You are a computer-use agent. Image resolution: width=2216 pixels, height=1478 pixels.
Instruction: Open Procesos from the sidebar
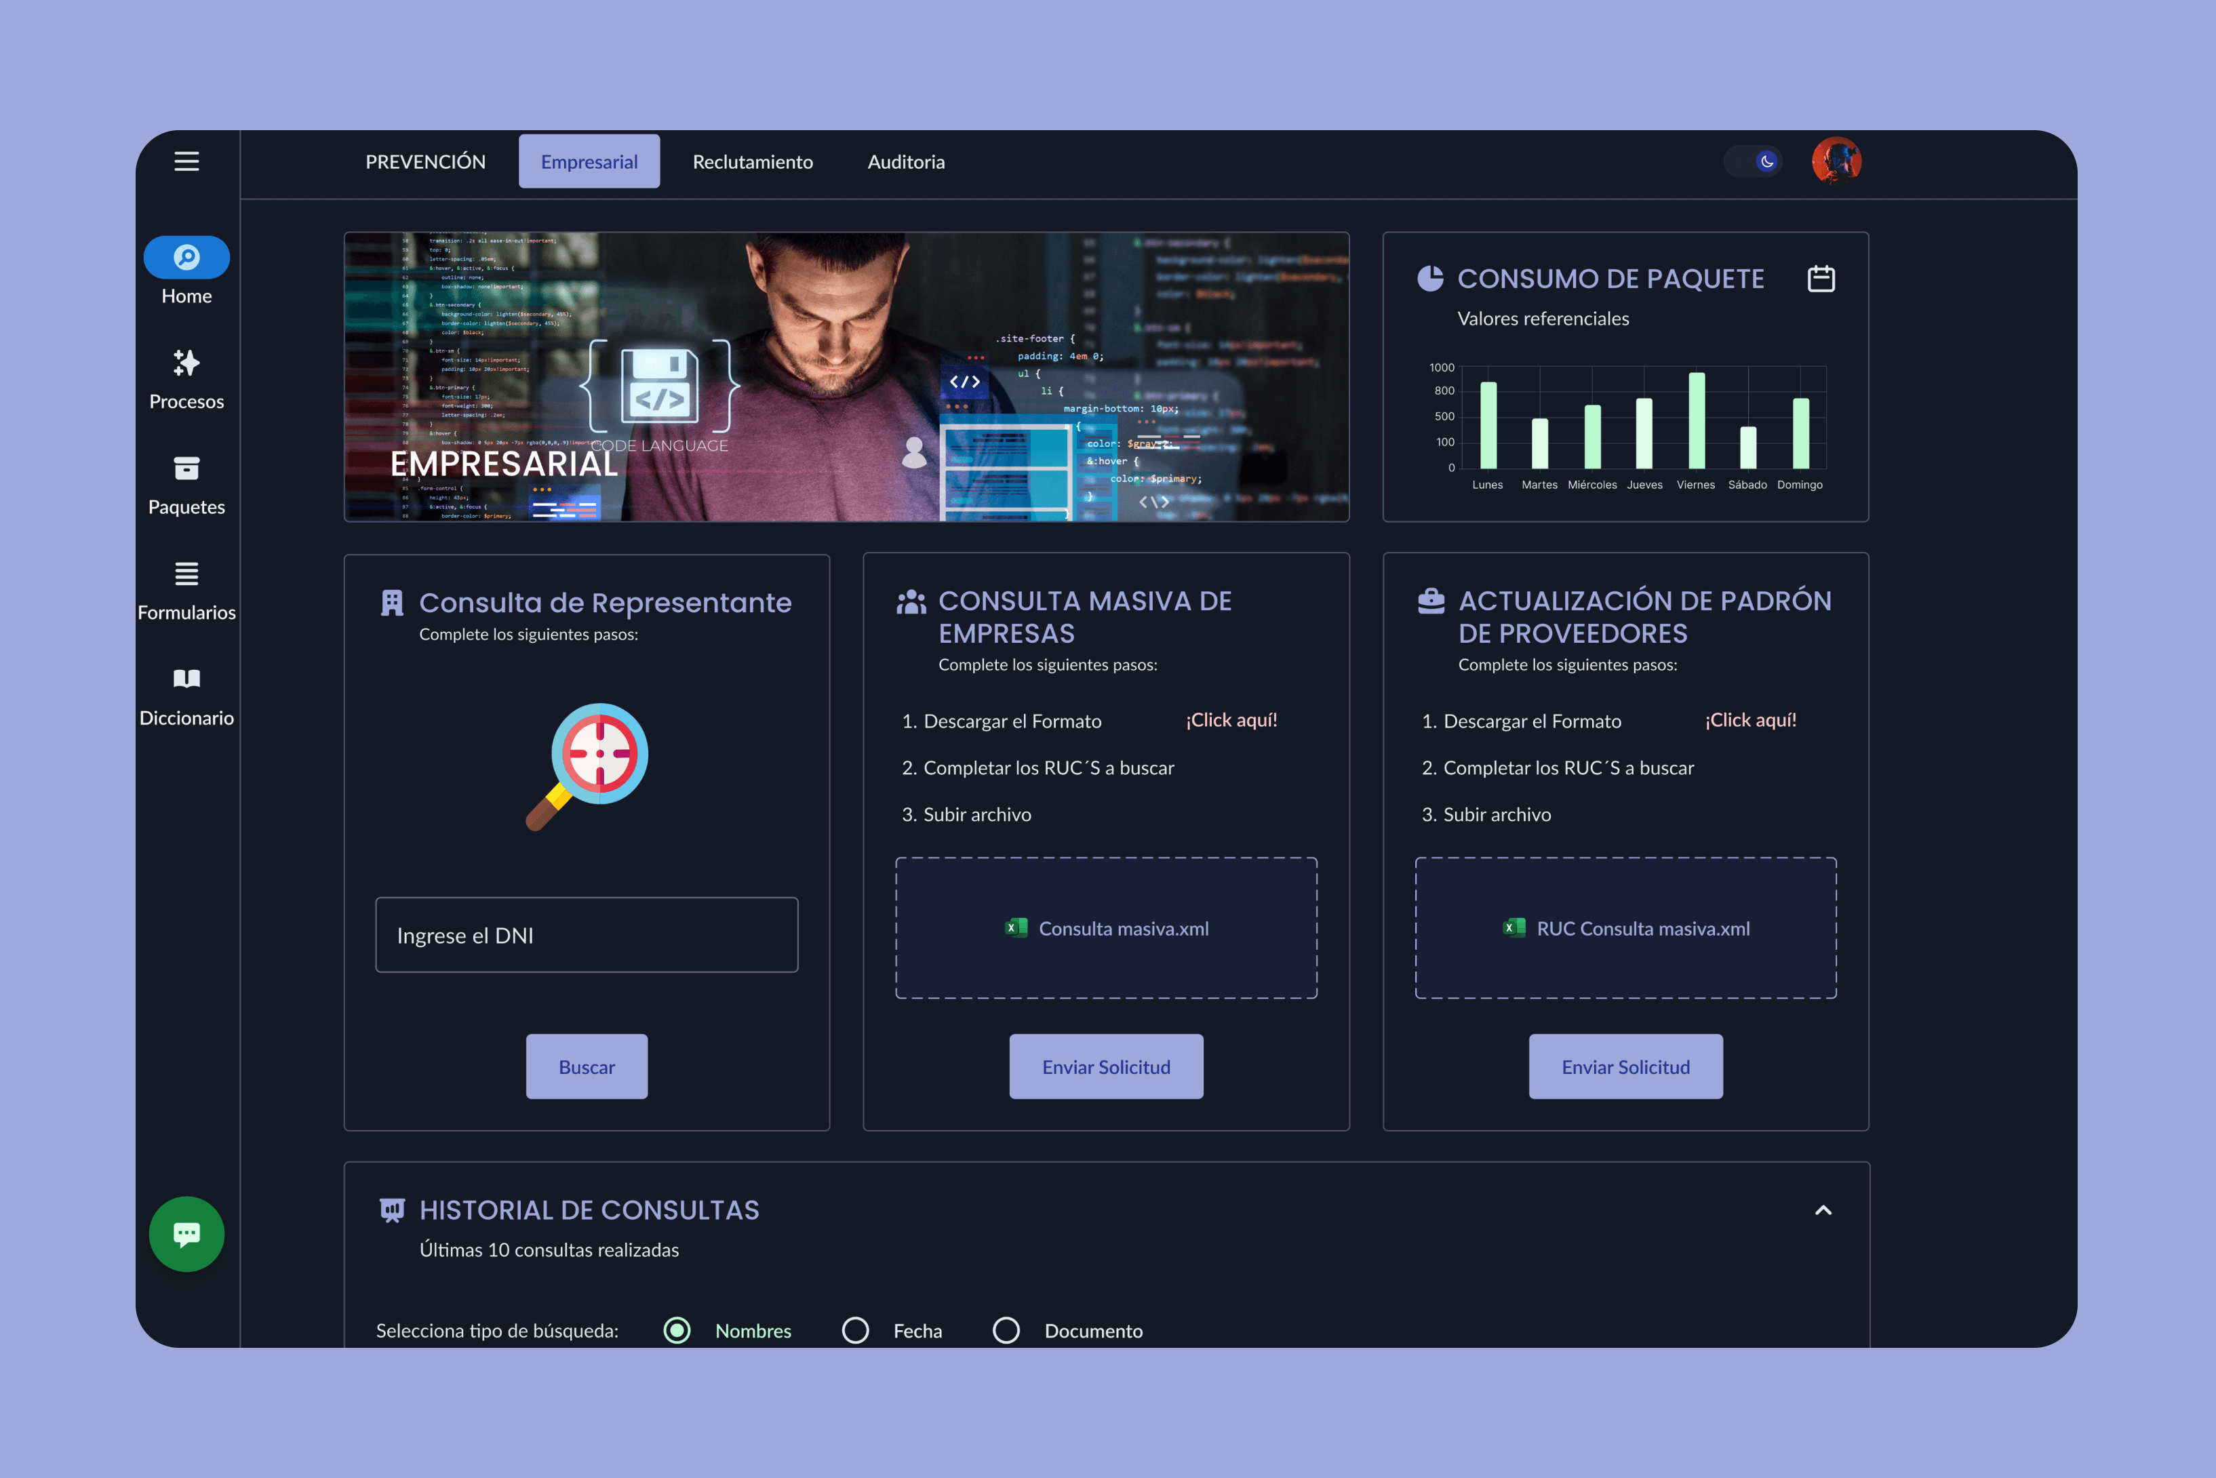pos(186,363)
